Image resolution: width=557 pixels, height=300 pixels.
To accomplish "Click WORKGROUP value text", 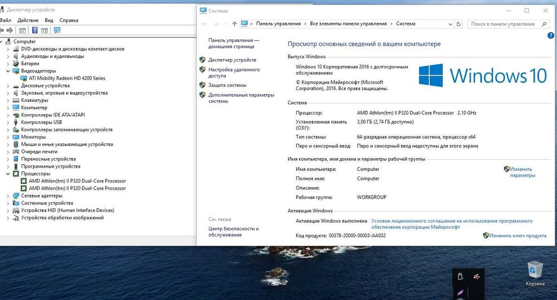I will point(372,197).
